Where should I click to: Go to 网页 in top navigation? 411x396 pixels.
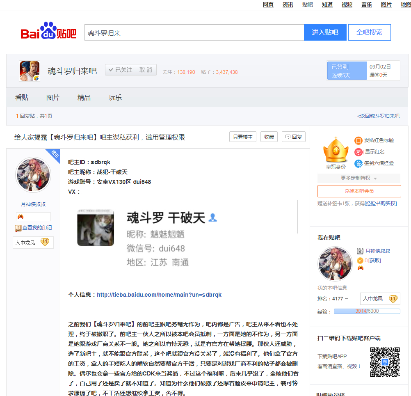tap(268, 5)
